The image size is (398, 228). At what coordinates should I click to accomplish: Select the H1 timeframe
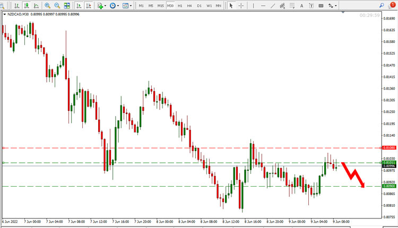180,5
